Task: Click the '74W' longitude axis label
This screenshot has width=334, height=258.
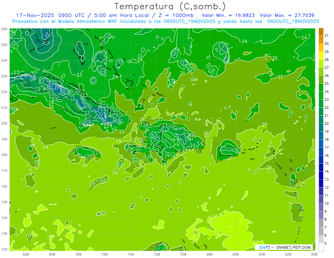Action: (131, 254)
